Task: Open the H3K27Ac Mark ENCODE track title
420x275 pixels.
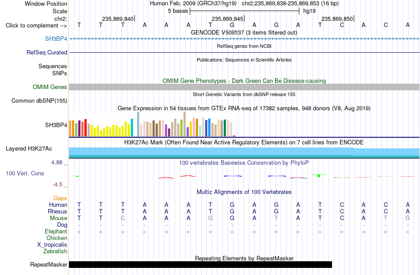Action: 244,142
